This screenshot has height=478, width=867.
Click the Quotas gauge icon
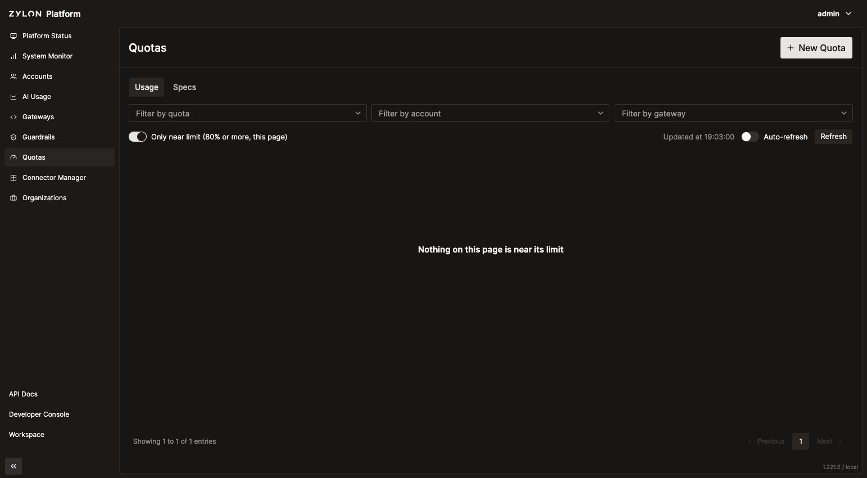click(13, 157)
